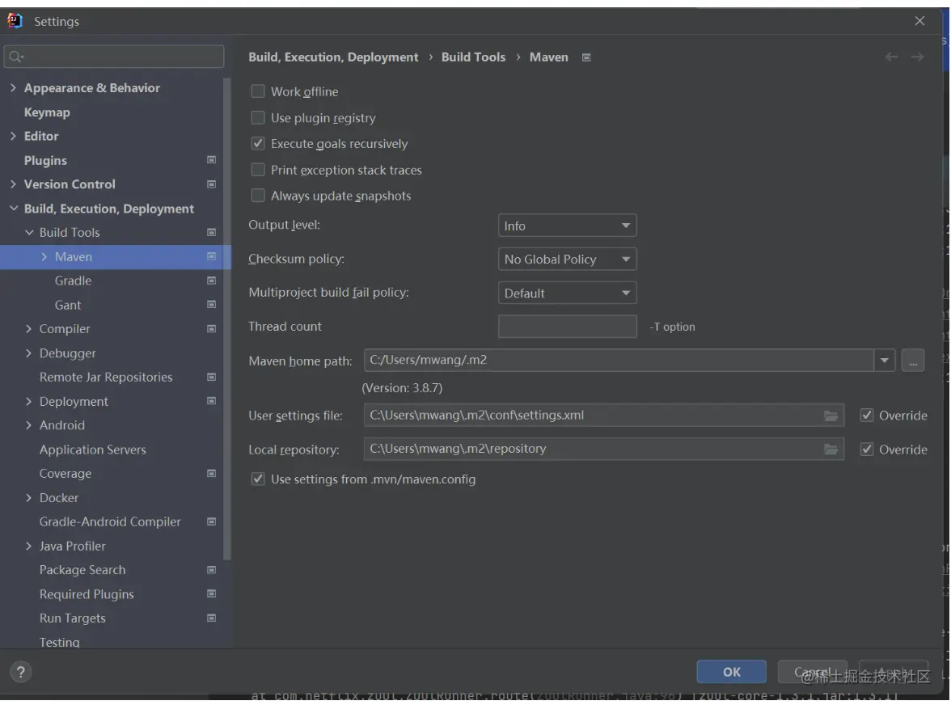Click project icon on Maven tree row
Screen dimensions: 951x705
tap(211, 256)
